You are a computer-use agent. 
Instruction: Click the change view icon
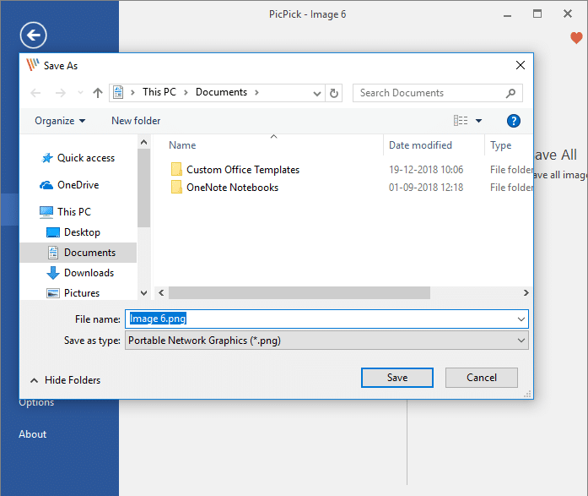[x=461, y=121]
